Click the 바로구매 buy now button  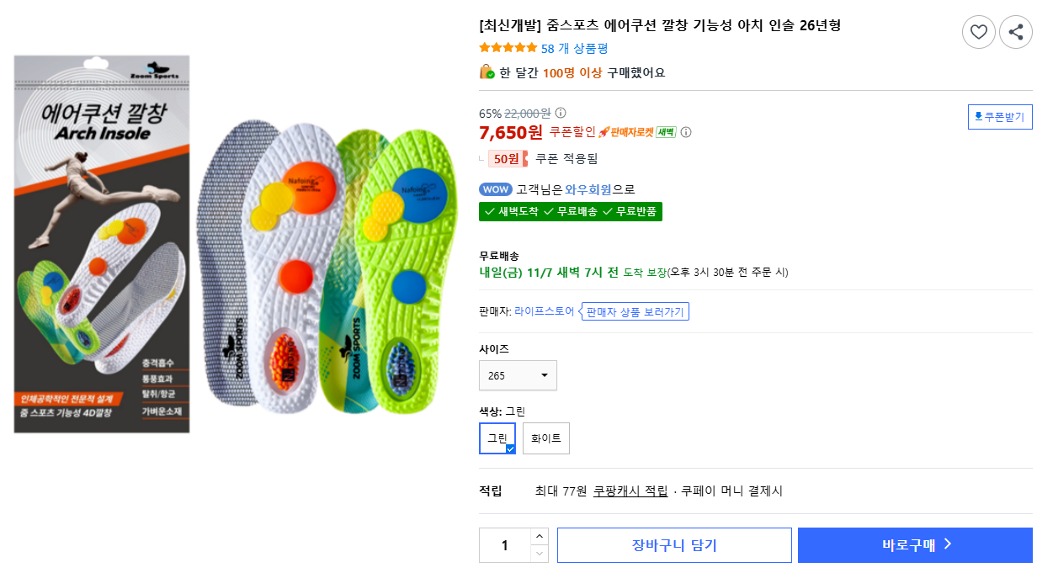click(x=915, y=545)
